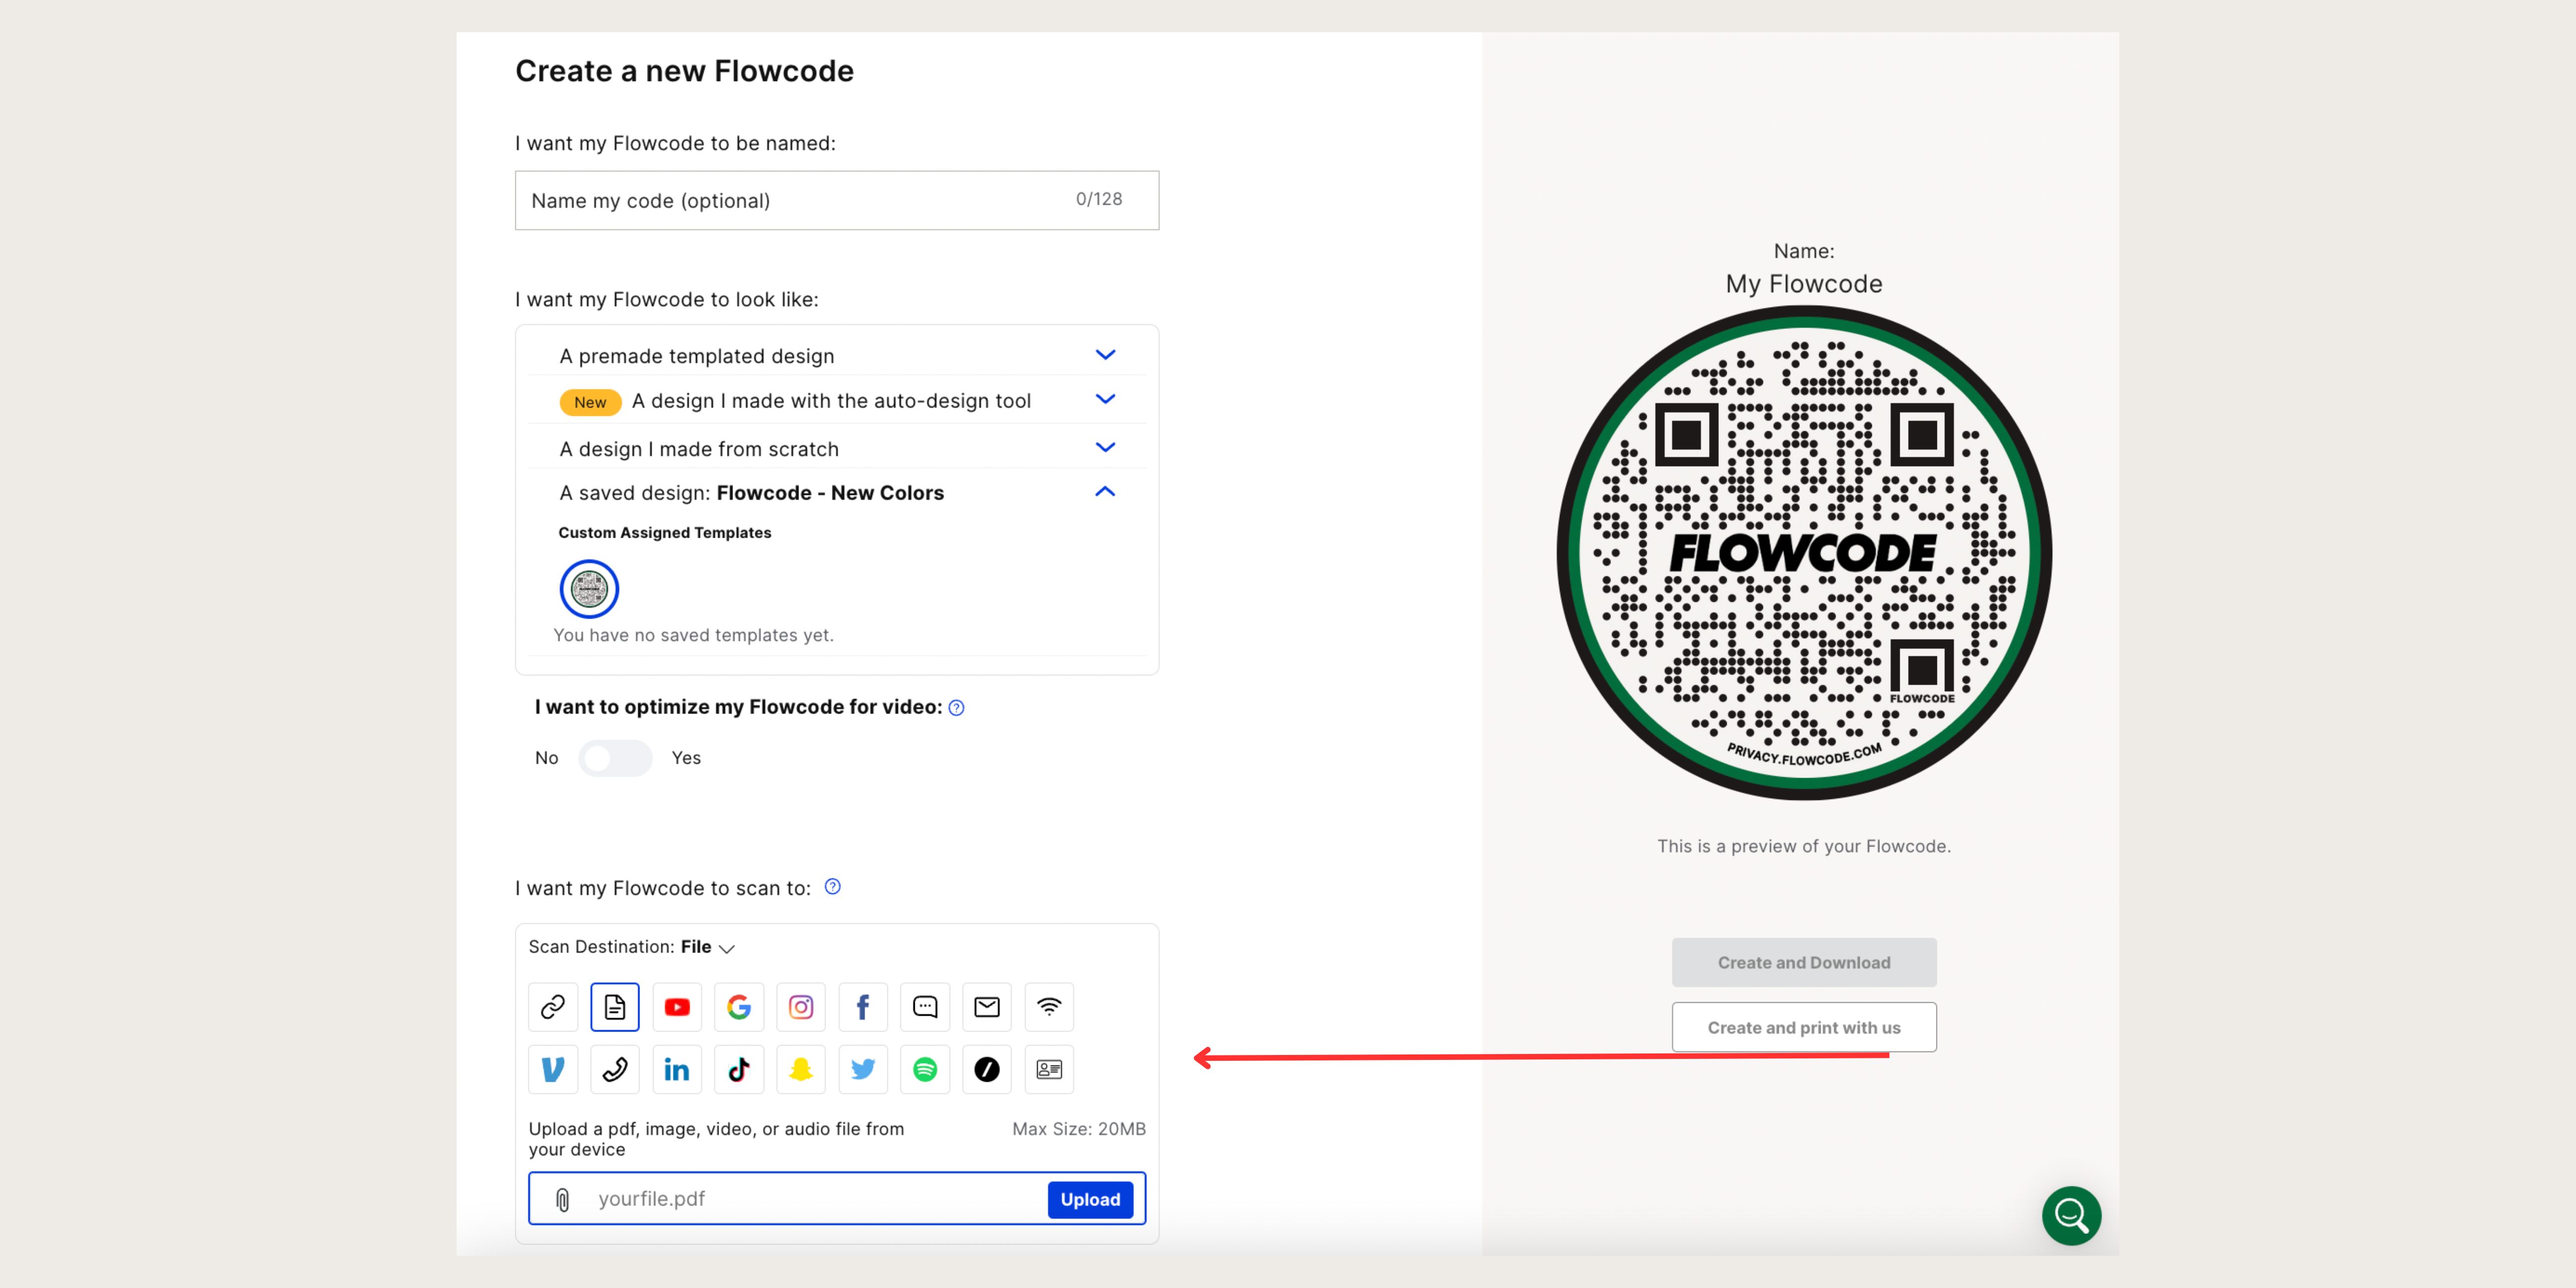Select the Venmo destination icon
Viewport: 2576px width, 1288px height.
553,1069
